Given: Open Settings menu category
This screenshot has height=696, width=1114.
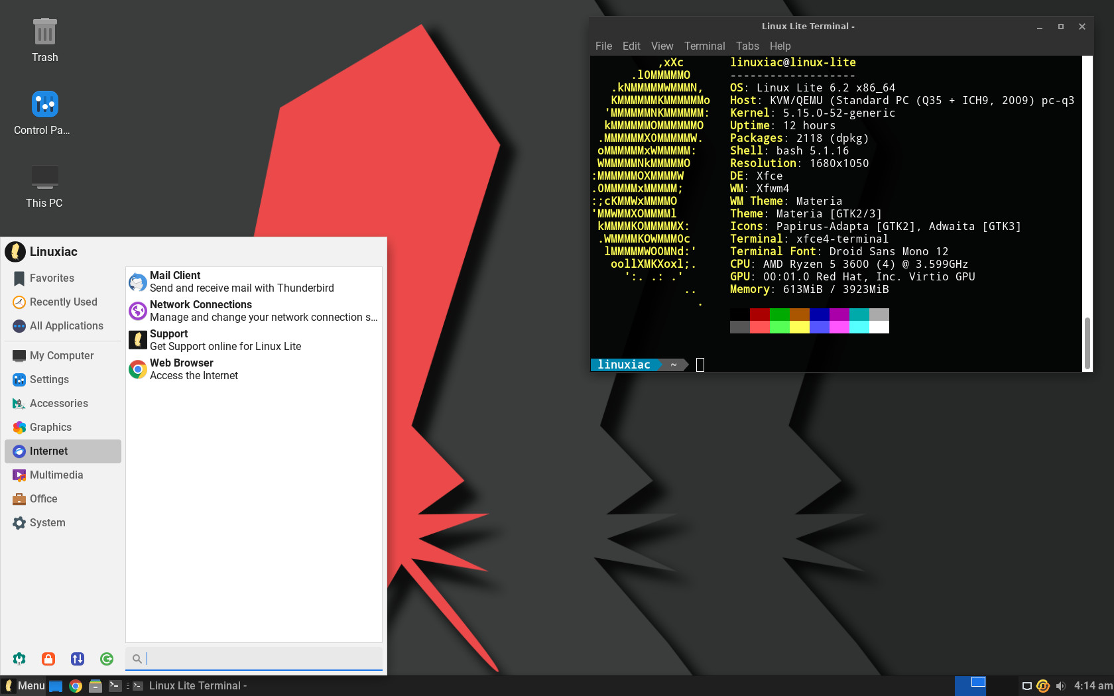Looking at the screenshot, I should 63,380.
